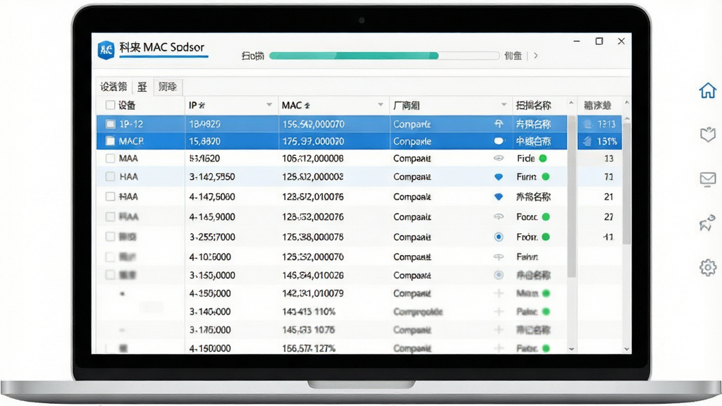Screen dimensions: 722x406
Task: Select the Compositic vendor cell
Action: 417,312
